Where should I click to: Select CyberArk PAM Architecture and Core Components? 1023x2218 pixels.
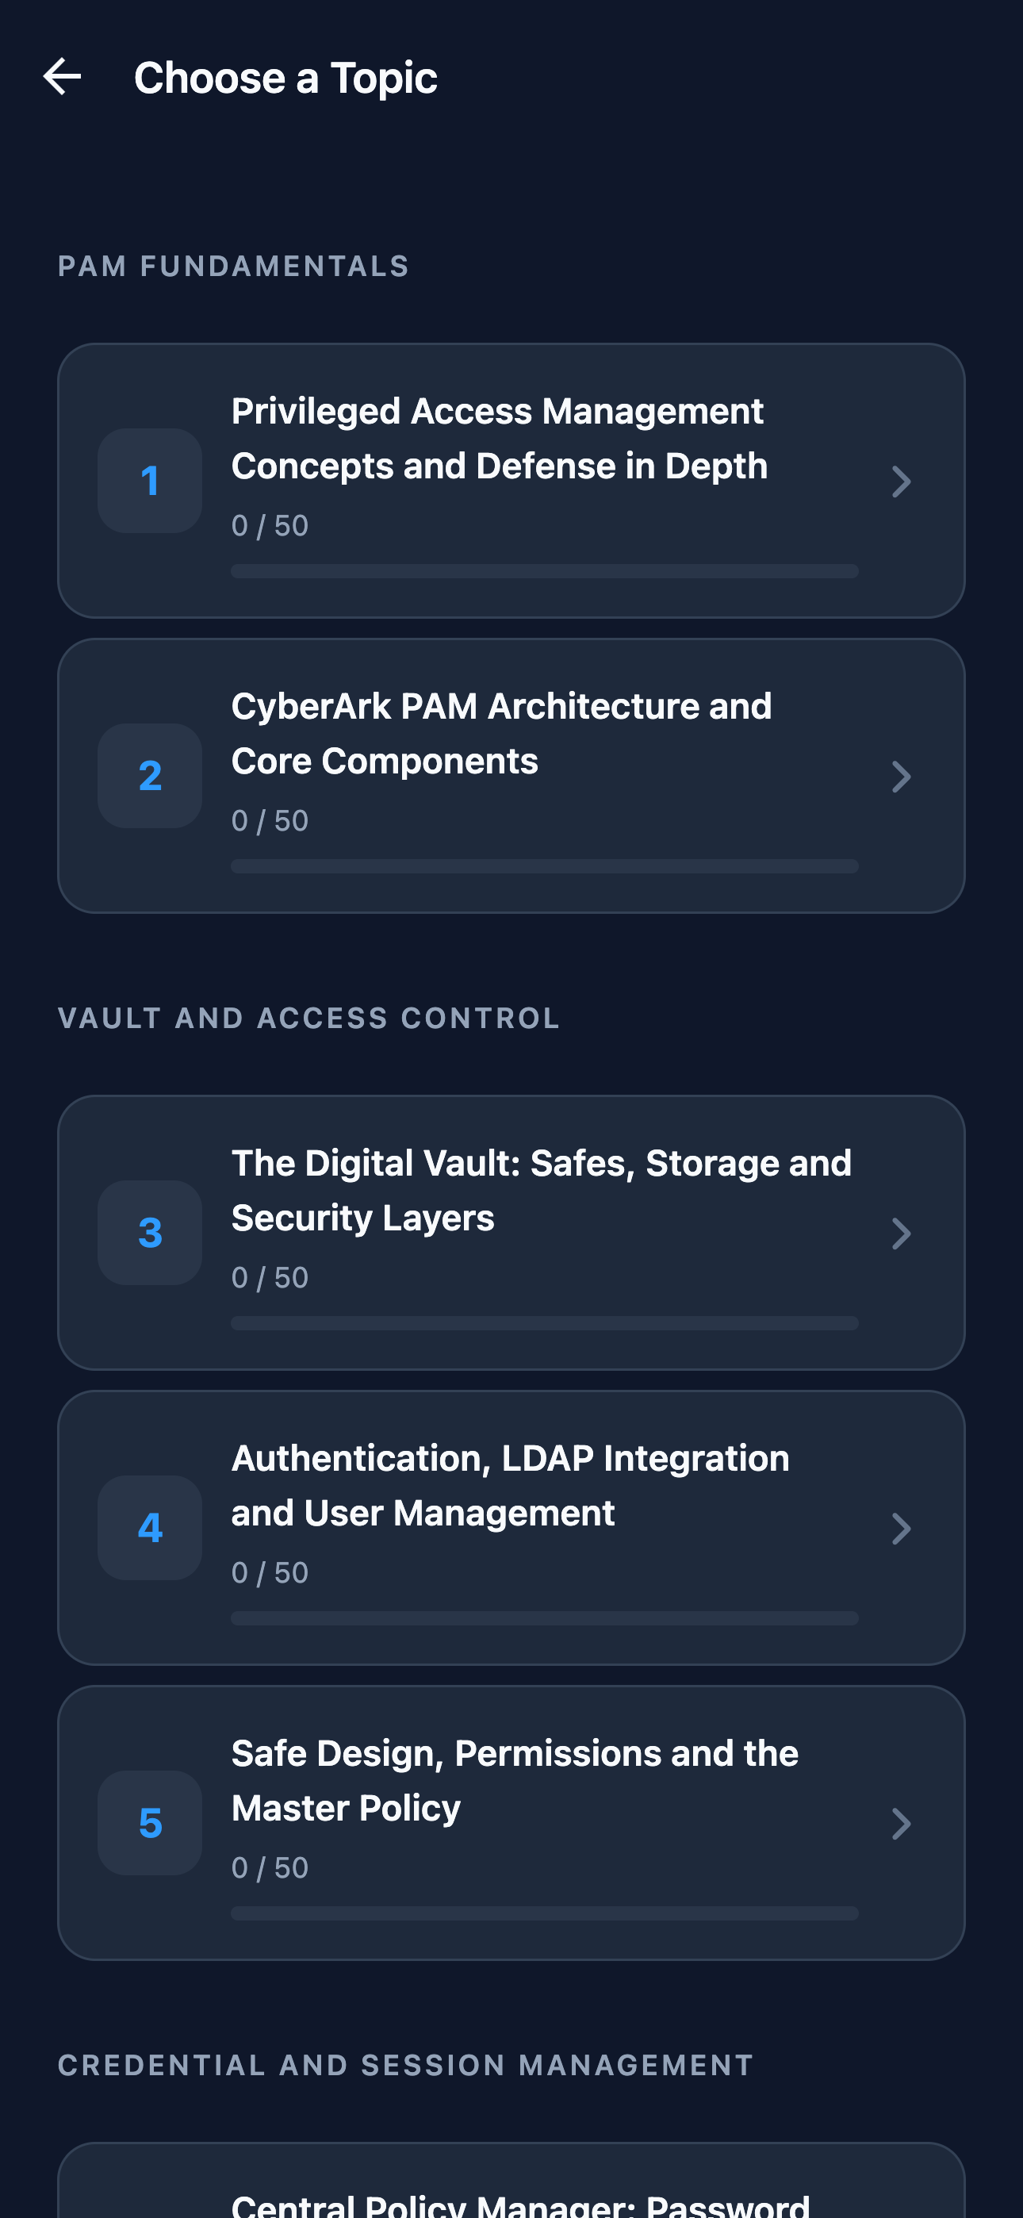point(501,734)
